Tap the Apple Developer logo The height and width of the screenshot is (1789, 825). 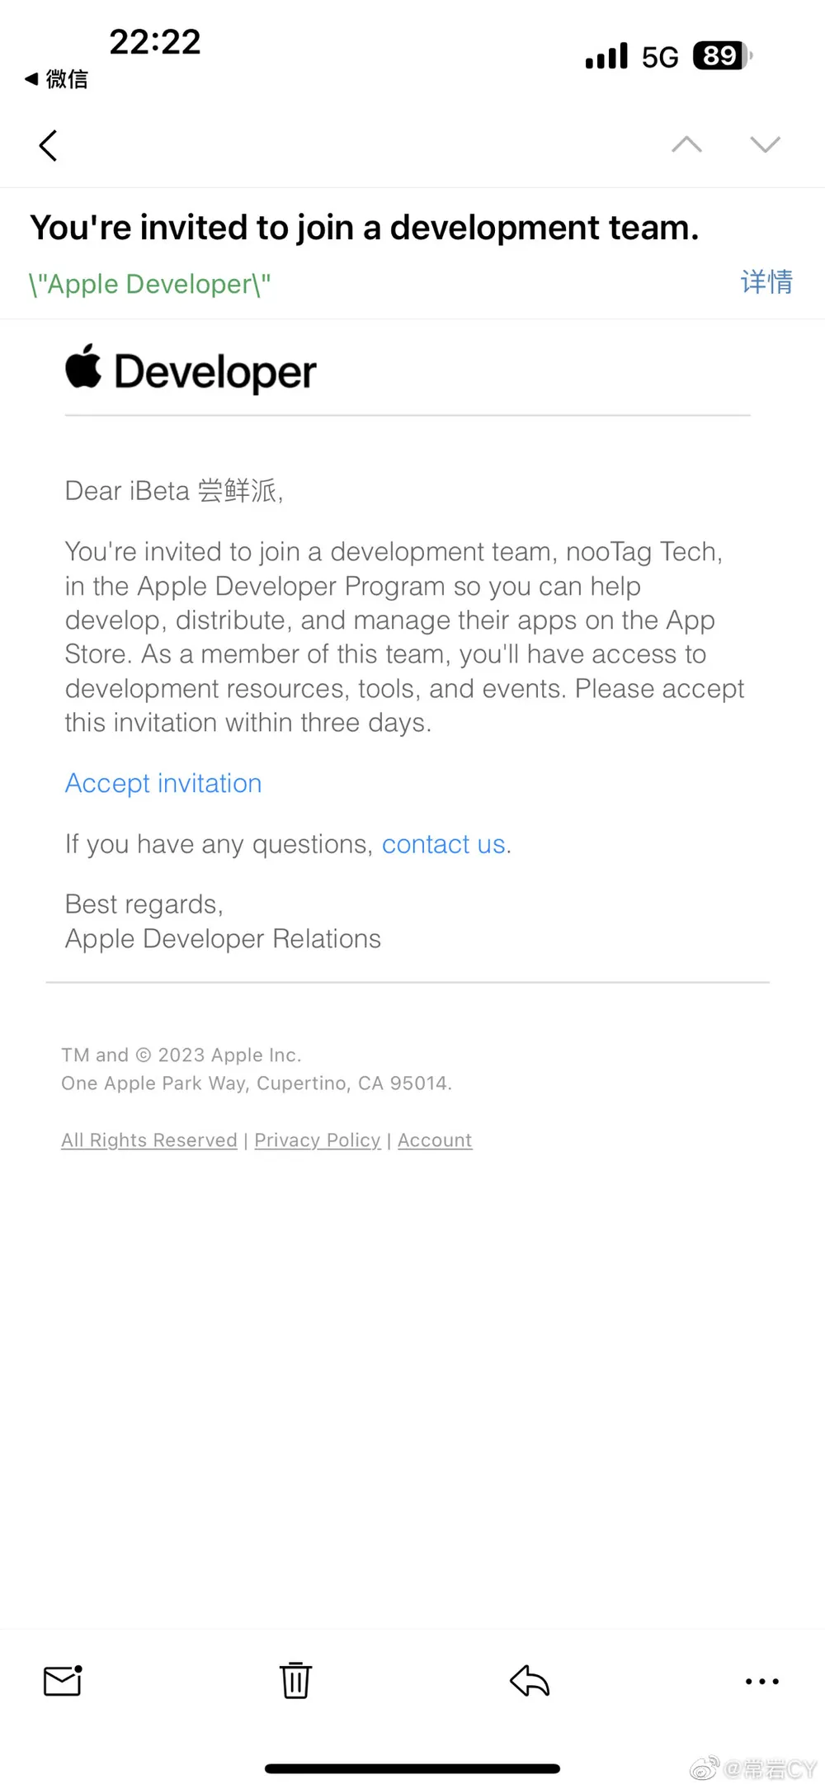coord(191,371)
